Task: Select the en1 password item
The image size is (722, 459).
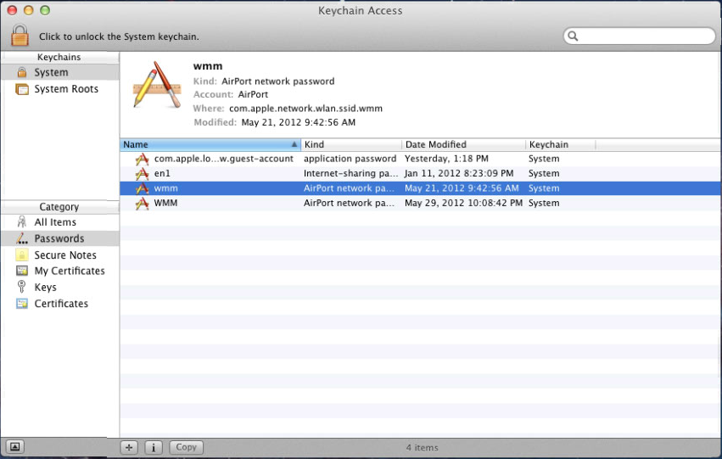Action: (421, 174)
